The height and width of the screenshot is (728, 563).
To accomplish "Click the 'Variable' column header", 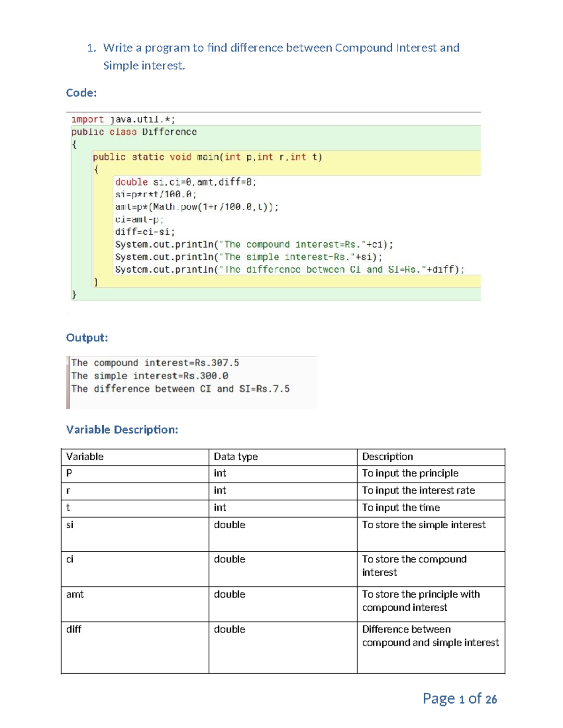I will 85,457.
